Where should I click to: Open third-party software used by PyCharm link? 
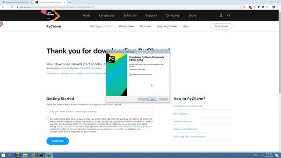click(76, 73)
